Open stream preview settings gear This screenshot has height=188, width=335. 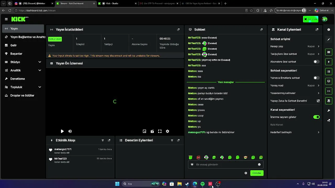(x=167, y=131)
